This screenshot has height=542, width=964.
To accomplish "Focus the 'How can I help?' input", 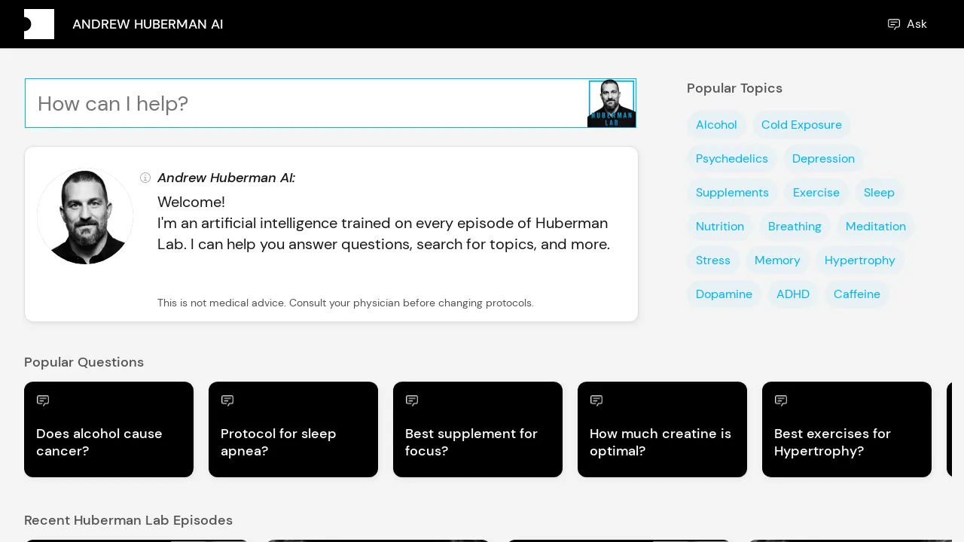I will coord(307,103).
